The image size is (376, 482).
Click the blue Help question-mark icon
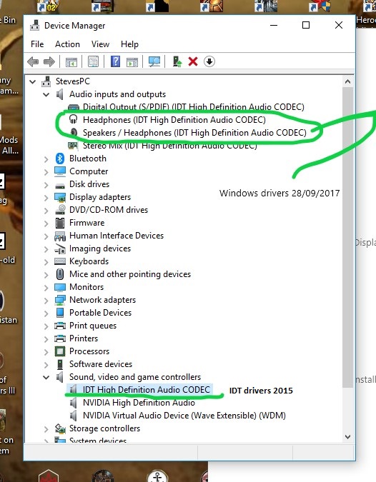coord(115,61)
